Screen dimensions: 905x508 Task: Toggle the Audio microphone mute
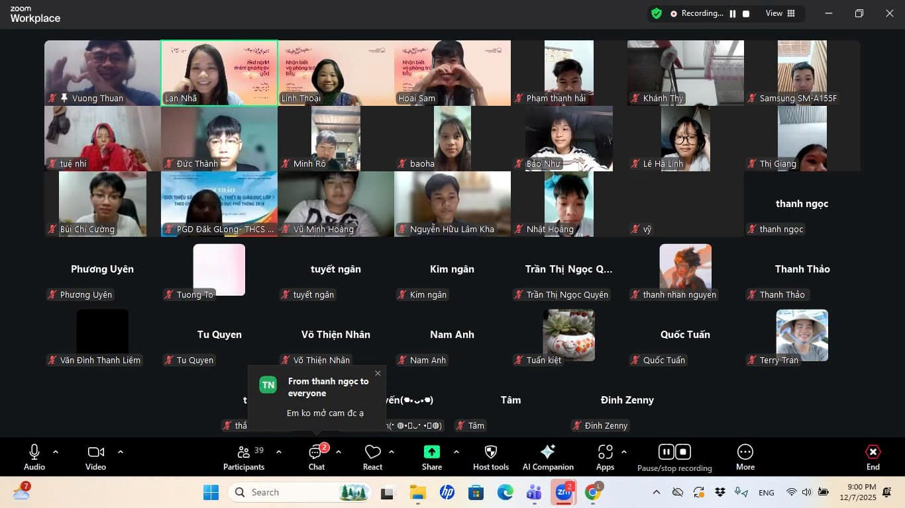[34, 456]
